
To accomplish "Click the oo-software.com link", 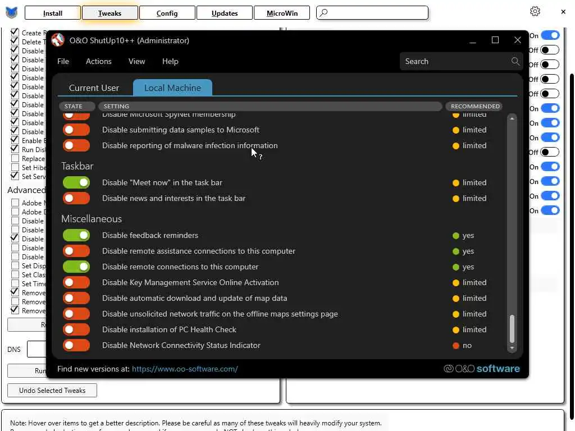I will pos(185,369).
